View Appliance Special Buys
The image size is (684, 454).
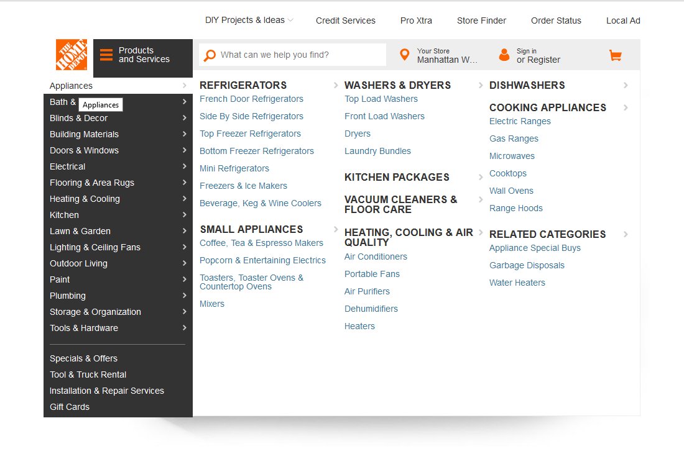click(x=535, y=247)
